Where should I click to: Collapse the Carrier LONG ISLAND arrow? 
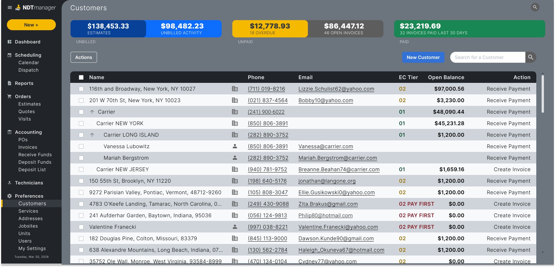click(x=92, y=135)
